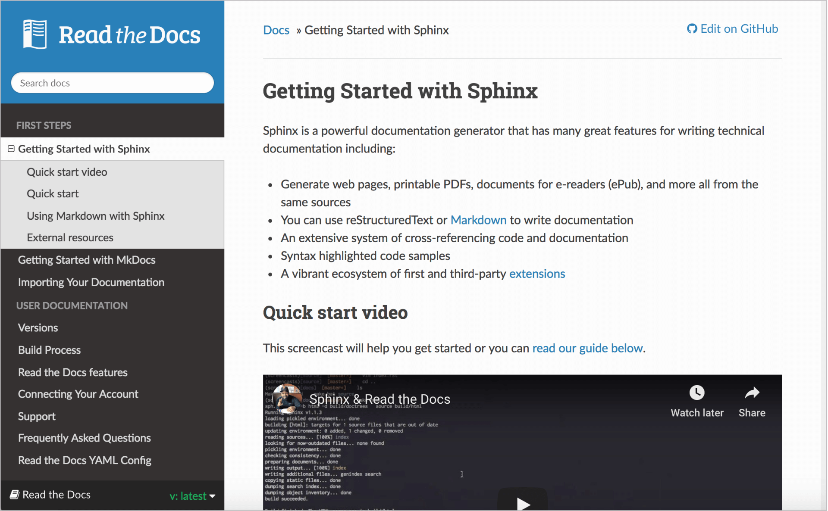Click the breadcrumb text Getting Started with Sphinx
The image size is (828, 511).
(x=376, y=30)
